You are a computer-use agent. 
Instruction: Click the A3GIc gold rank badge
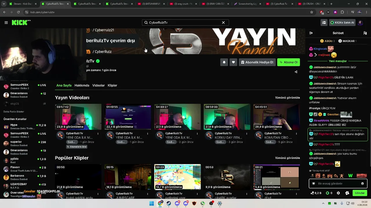(322, 41)
